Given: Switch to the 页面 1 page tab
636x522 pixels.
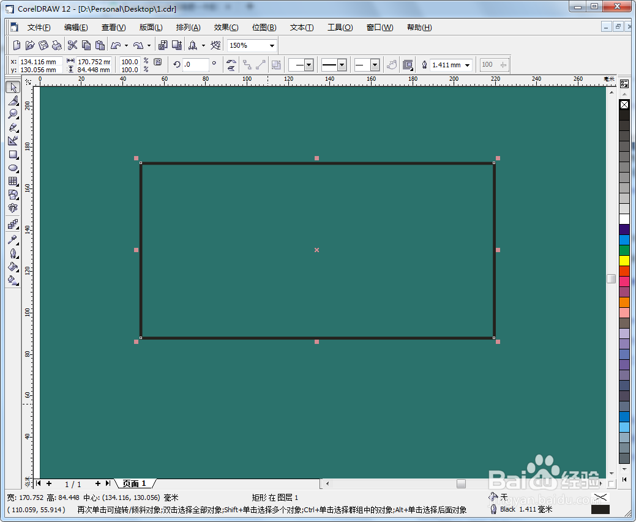Looking at the screenshot, I should 134,483.
